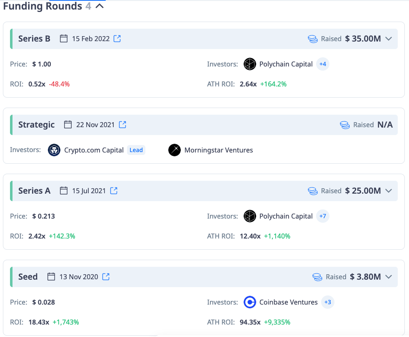Click Series A price $ 0.213
409x337 pixels.
point(44,216)
